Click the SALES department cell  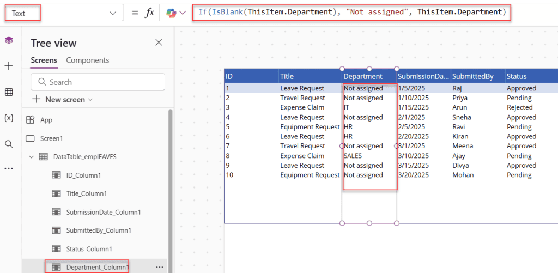(x=353, y=156)
